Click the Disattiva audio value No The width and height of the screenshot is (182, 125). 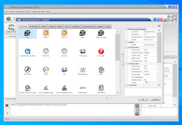tap(150, 80)
